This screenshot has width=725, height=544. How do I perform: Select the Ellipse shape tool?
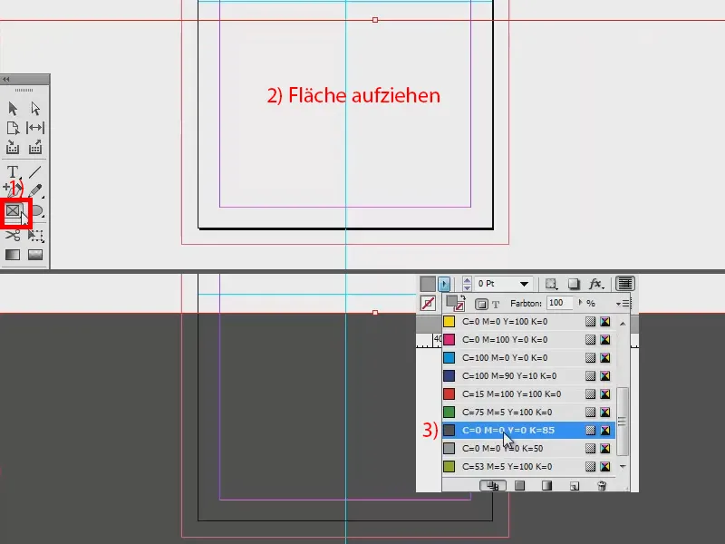pyautogui.click(x=36, y=211)
